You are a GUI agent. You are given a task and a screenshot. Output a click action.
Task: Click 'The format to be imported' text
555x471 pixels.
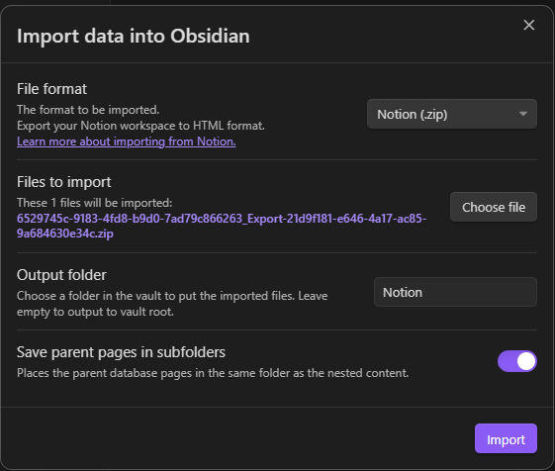tap(88, 110)
